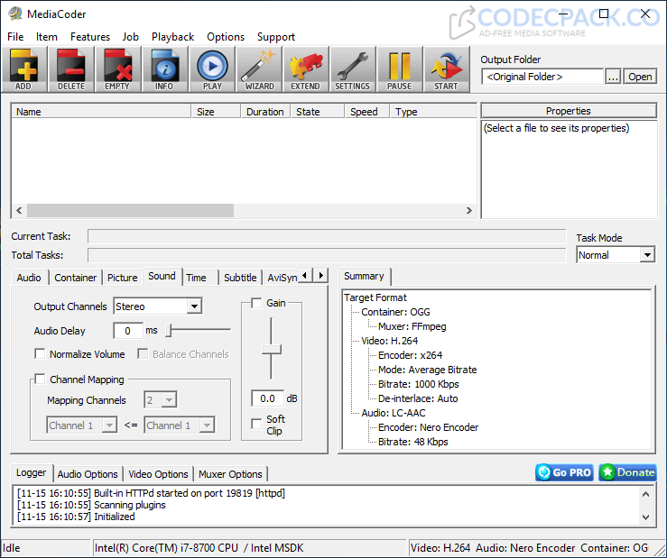
Task: Click the PAUSE toolbar icon
Action: click(x=399, y=69)
